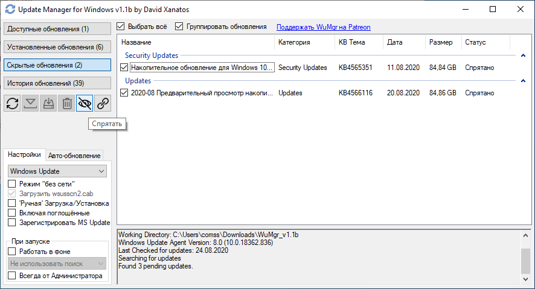Click the Update Manager app icon in title bar
The height and width of the screenshot is (289, 535).
(x=10, y=9)
